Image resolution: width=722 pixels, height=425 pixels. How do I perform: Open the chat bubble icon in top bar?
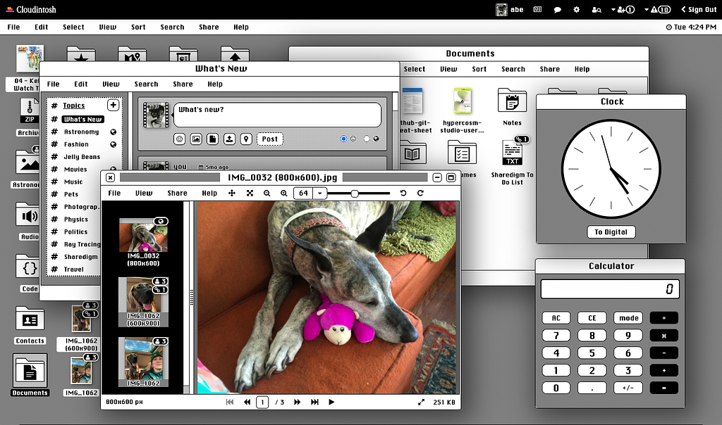[x=557, y=10]
